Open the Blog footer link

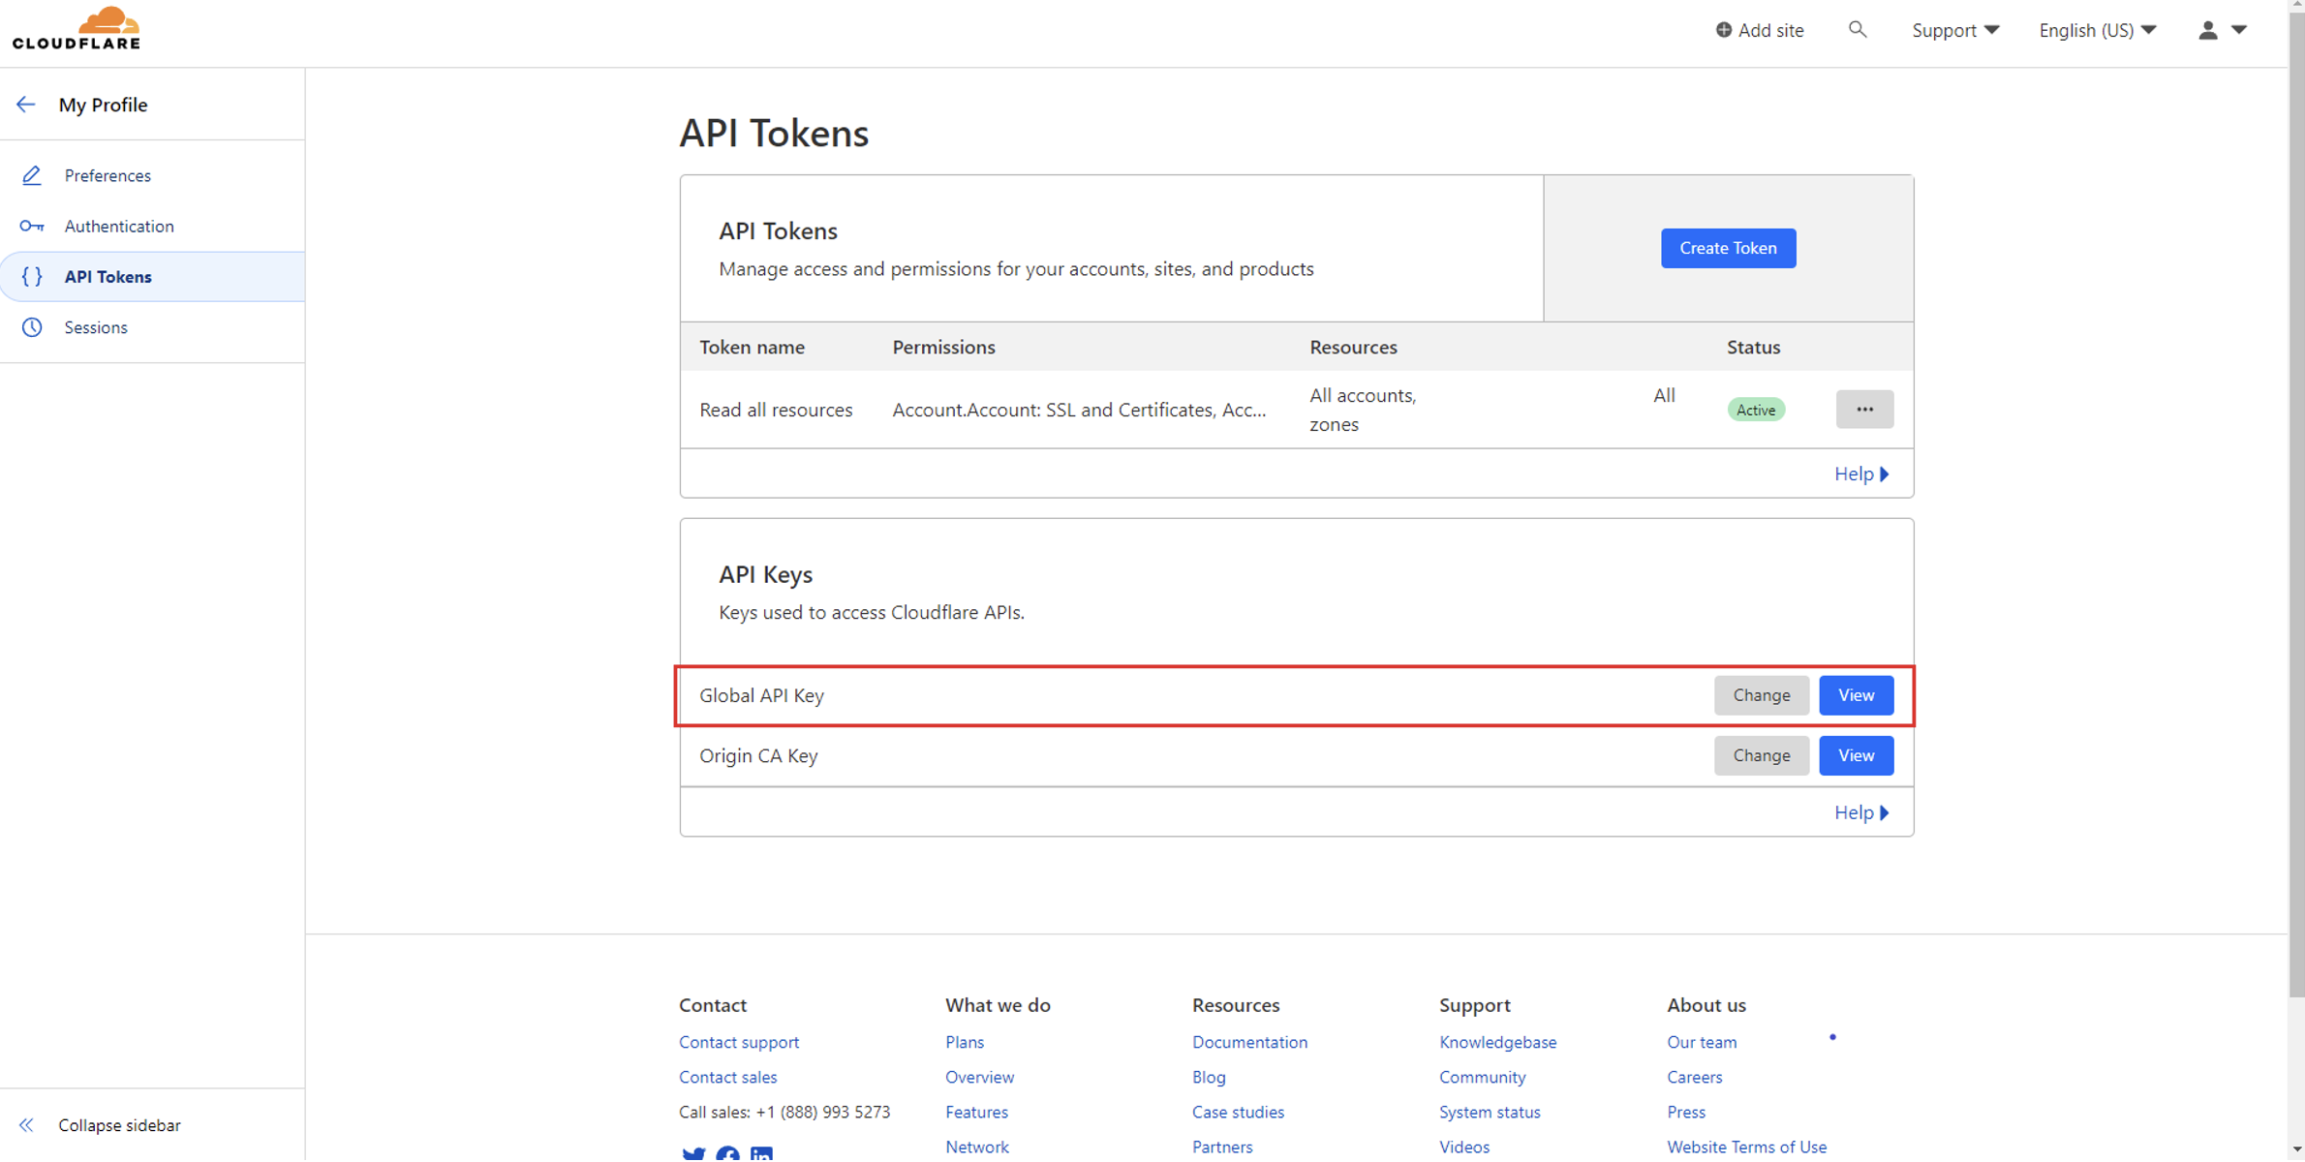1209,1077
